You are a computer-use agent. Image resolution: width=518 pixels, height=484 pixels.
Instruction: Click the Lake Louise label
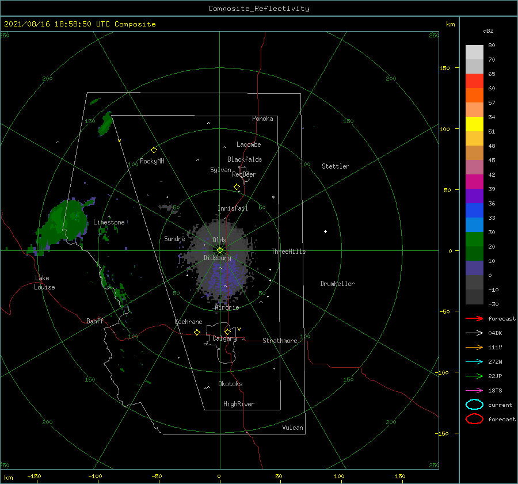[x=44, y=283]
